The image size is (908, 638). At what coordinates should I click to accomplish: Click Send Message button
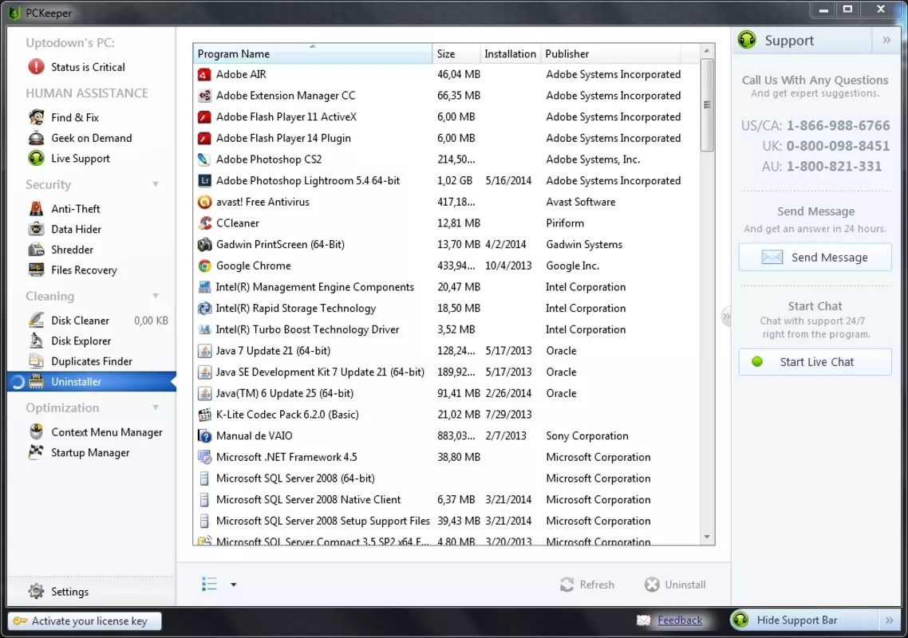815,257
